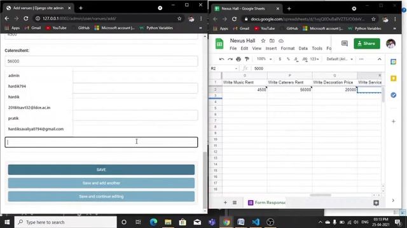The image size is (407, 228).
Task: Click the CateresRent field with 56000
Action: (101, 61)
